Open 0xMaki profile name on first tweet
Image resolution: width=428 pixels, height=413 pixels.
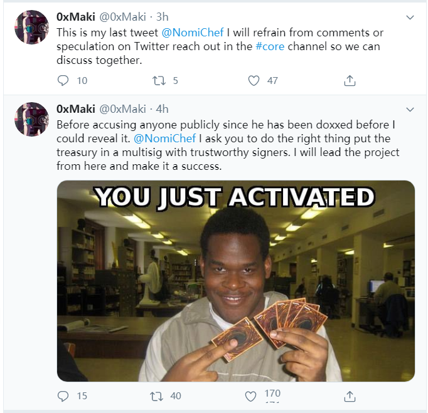(x=75, y=17)
